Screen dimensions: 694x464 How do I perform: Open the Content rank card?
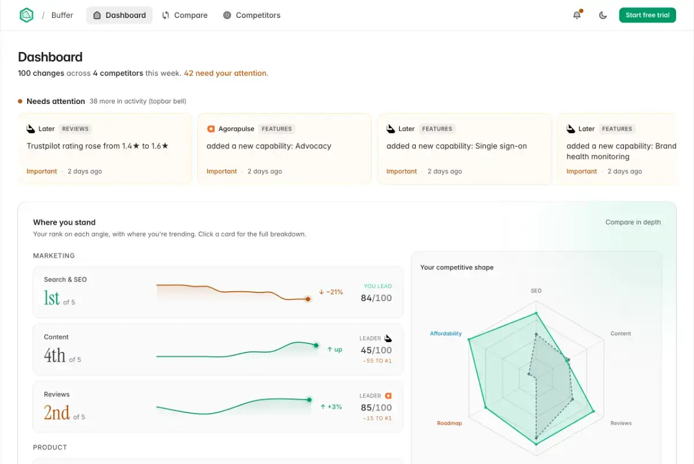[x=218, y=350]
